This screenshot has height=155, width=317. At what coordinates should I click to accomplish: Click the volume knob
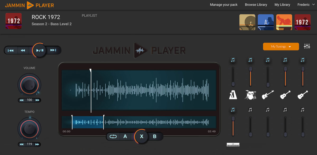click(29, 85)
